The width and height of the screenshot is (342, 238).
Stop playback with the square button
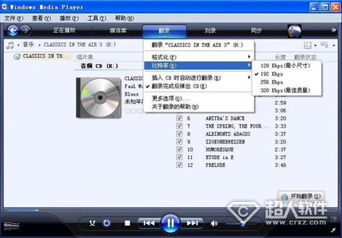(127, 223)
